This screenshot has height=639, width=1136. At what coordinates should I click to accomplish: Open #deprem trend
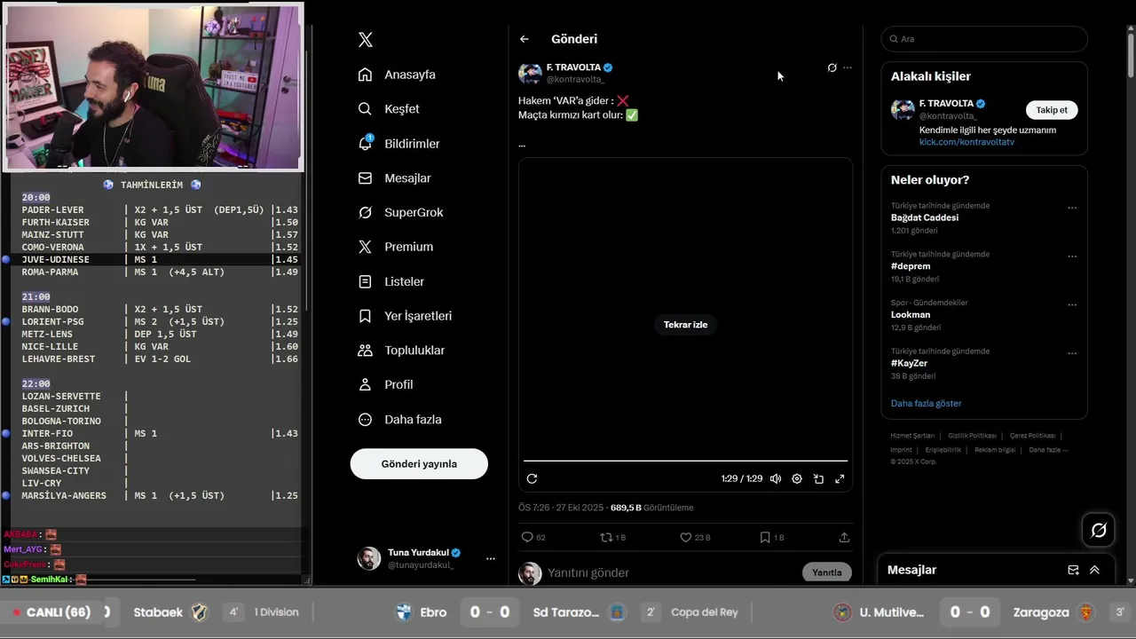pyautogui.click(x=911, y=266)
